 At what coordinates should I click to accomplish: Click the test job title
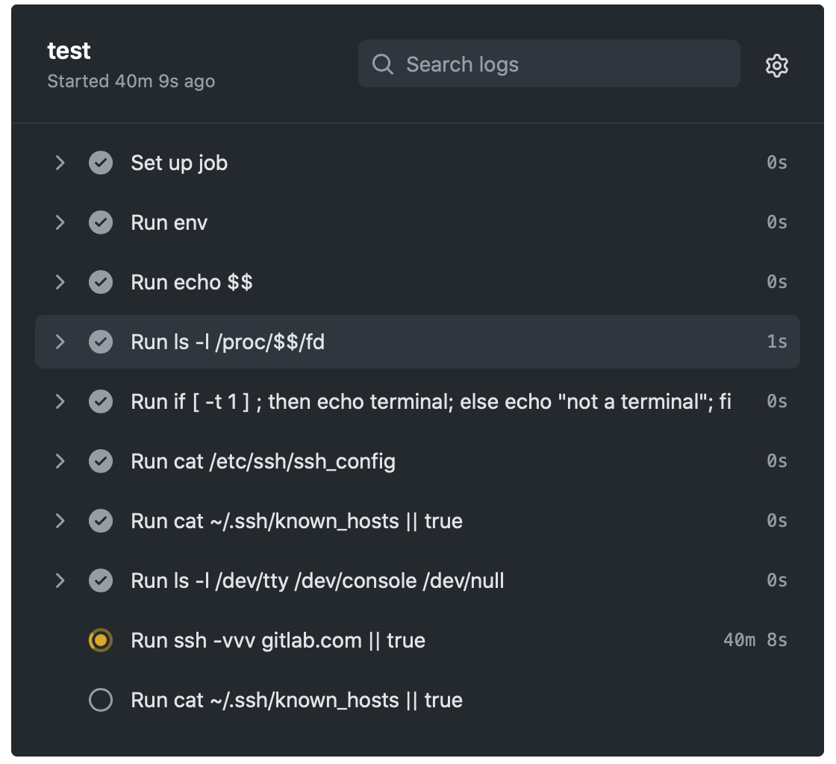pyautogui.click(x=69, y=51)
